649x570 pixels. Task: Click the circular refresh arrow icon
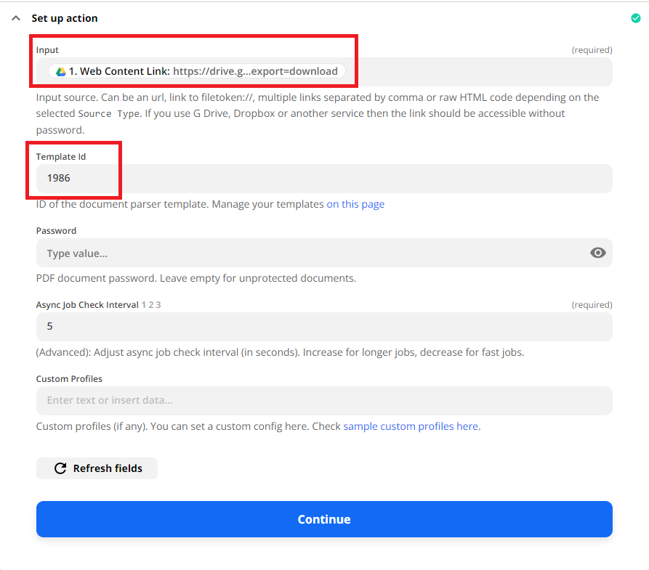[60, 468]
